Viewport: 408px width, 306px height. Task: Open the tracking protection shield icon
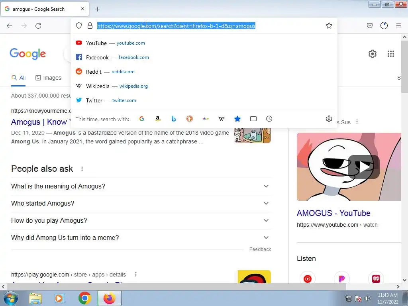pos(79,25)
